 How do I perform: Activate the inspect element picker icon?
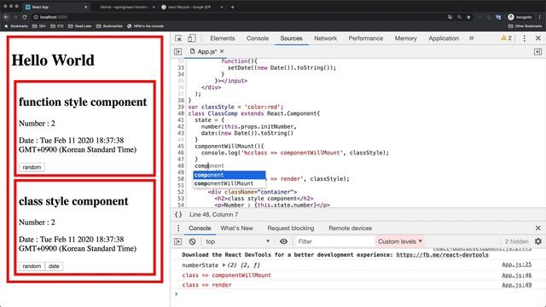pyautogui.click(x=178, y=38)
